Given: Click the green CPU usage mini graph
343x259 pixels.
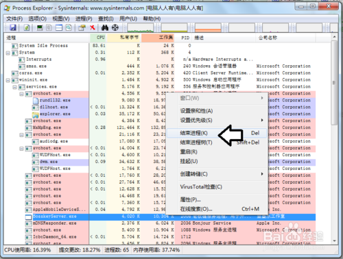Looking at the screenshot, I should 141,28.
